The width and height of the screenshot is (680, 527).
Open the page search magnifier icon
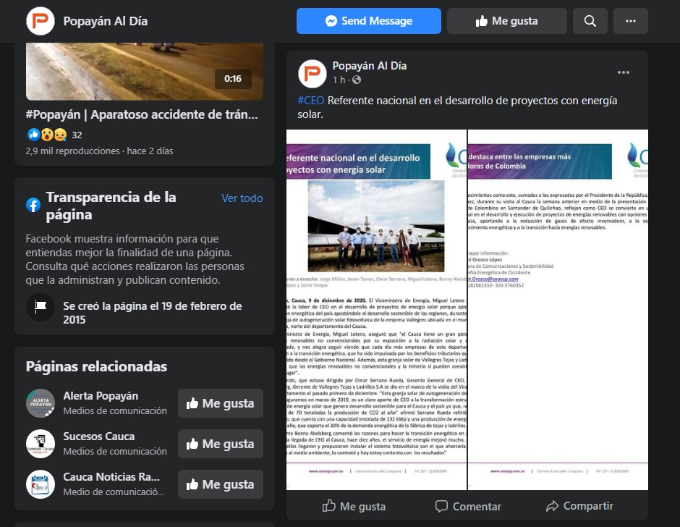[x=590, y=21]
